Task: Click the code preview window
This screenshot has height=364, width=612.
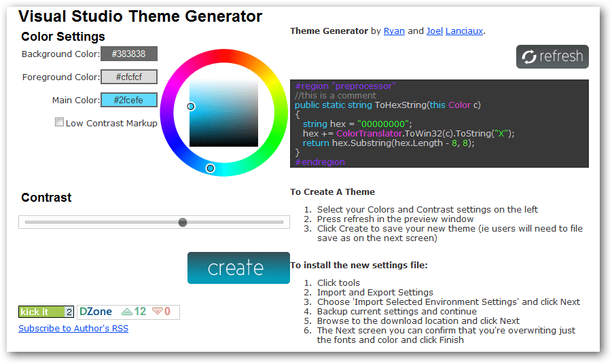Action: pos(439,124)
